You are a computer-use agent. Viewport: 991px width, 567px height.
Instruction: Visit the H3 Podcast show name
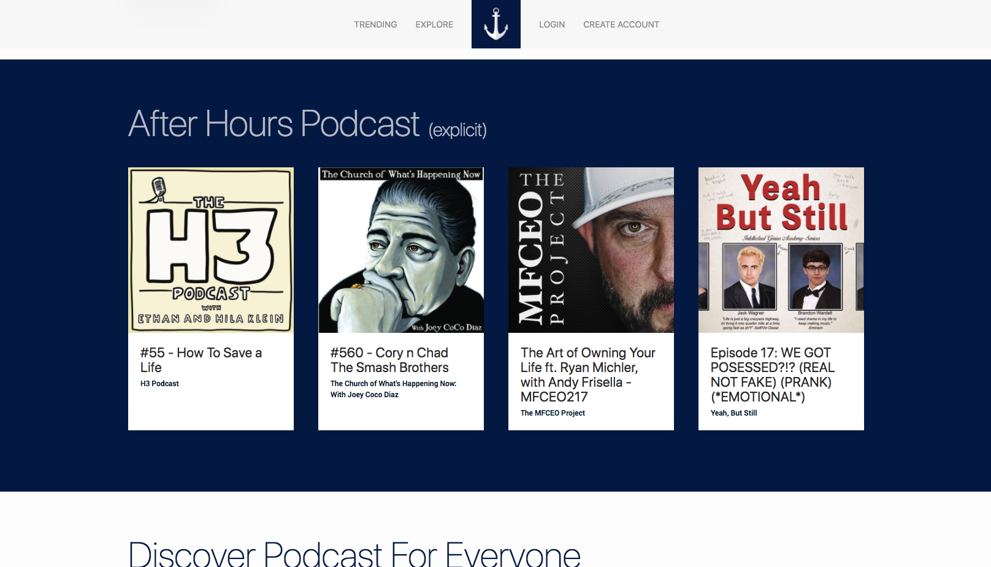(159, 384)
